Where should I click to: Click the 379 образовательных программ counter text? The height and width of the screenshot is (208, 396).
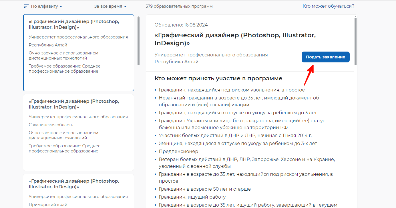click(179, 6)
